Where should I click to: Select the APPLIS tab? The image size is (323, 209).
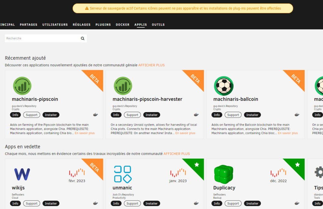click(x=141, y=25)
